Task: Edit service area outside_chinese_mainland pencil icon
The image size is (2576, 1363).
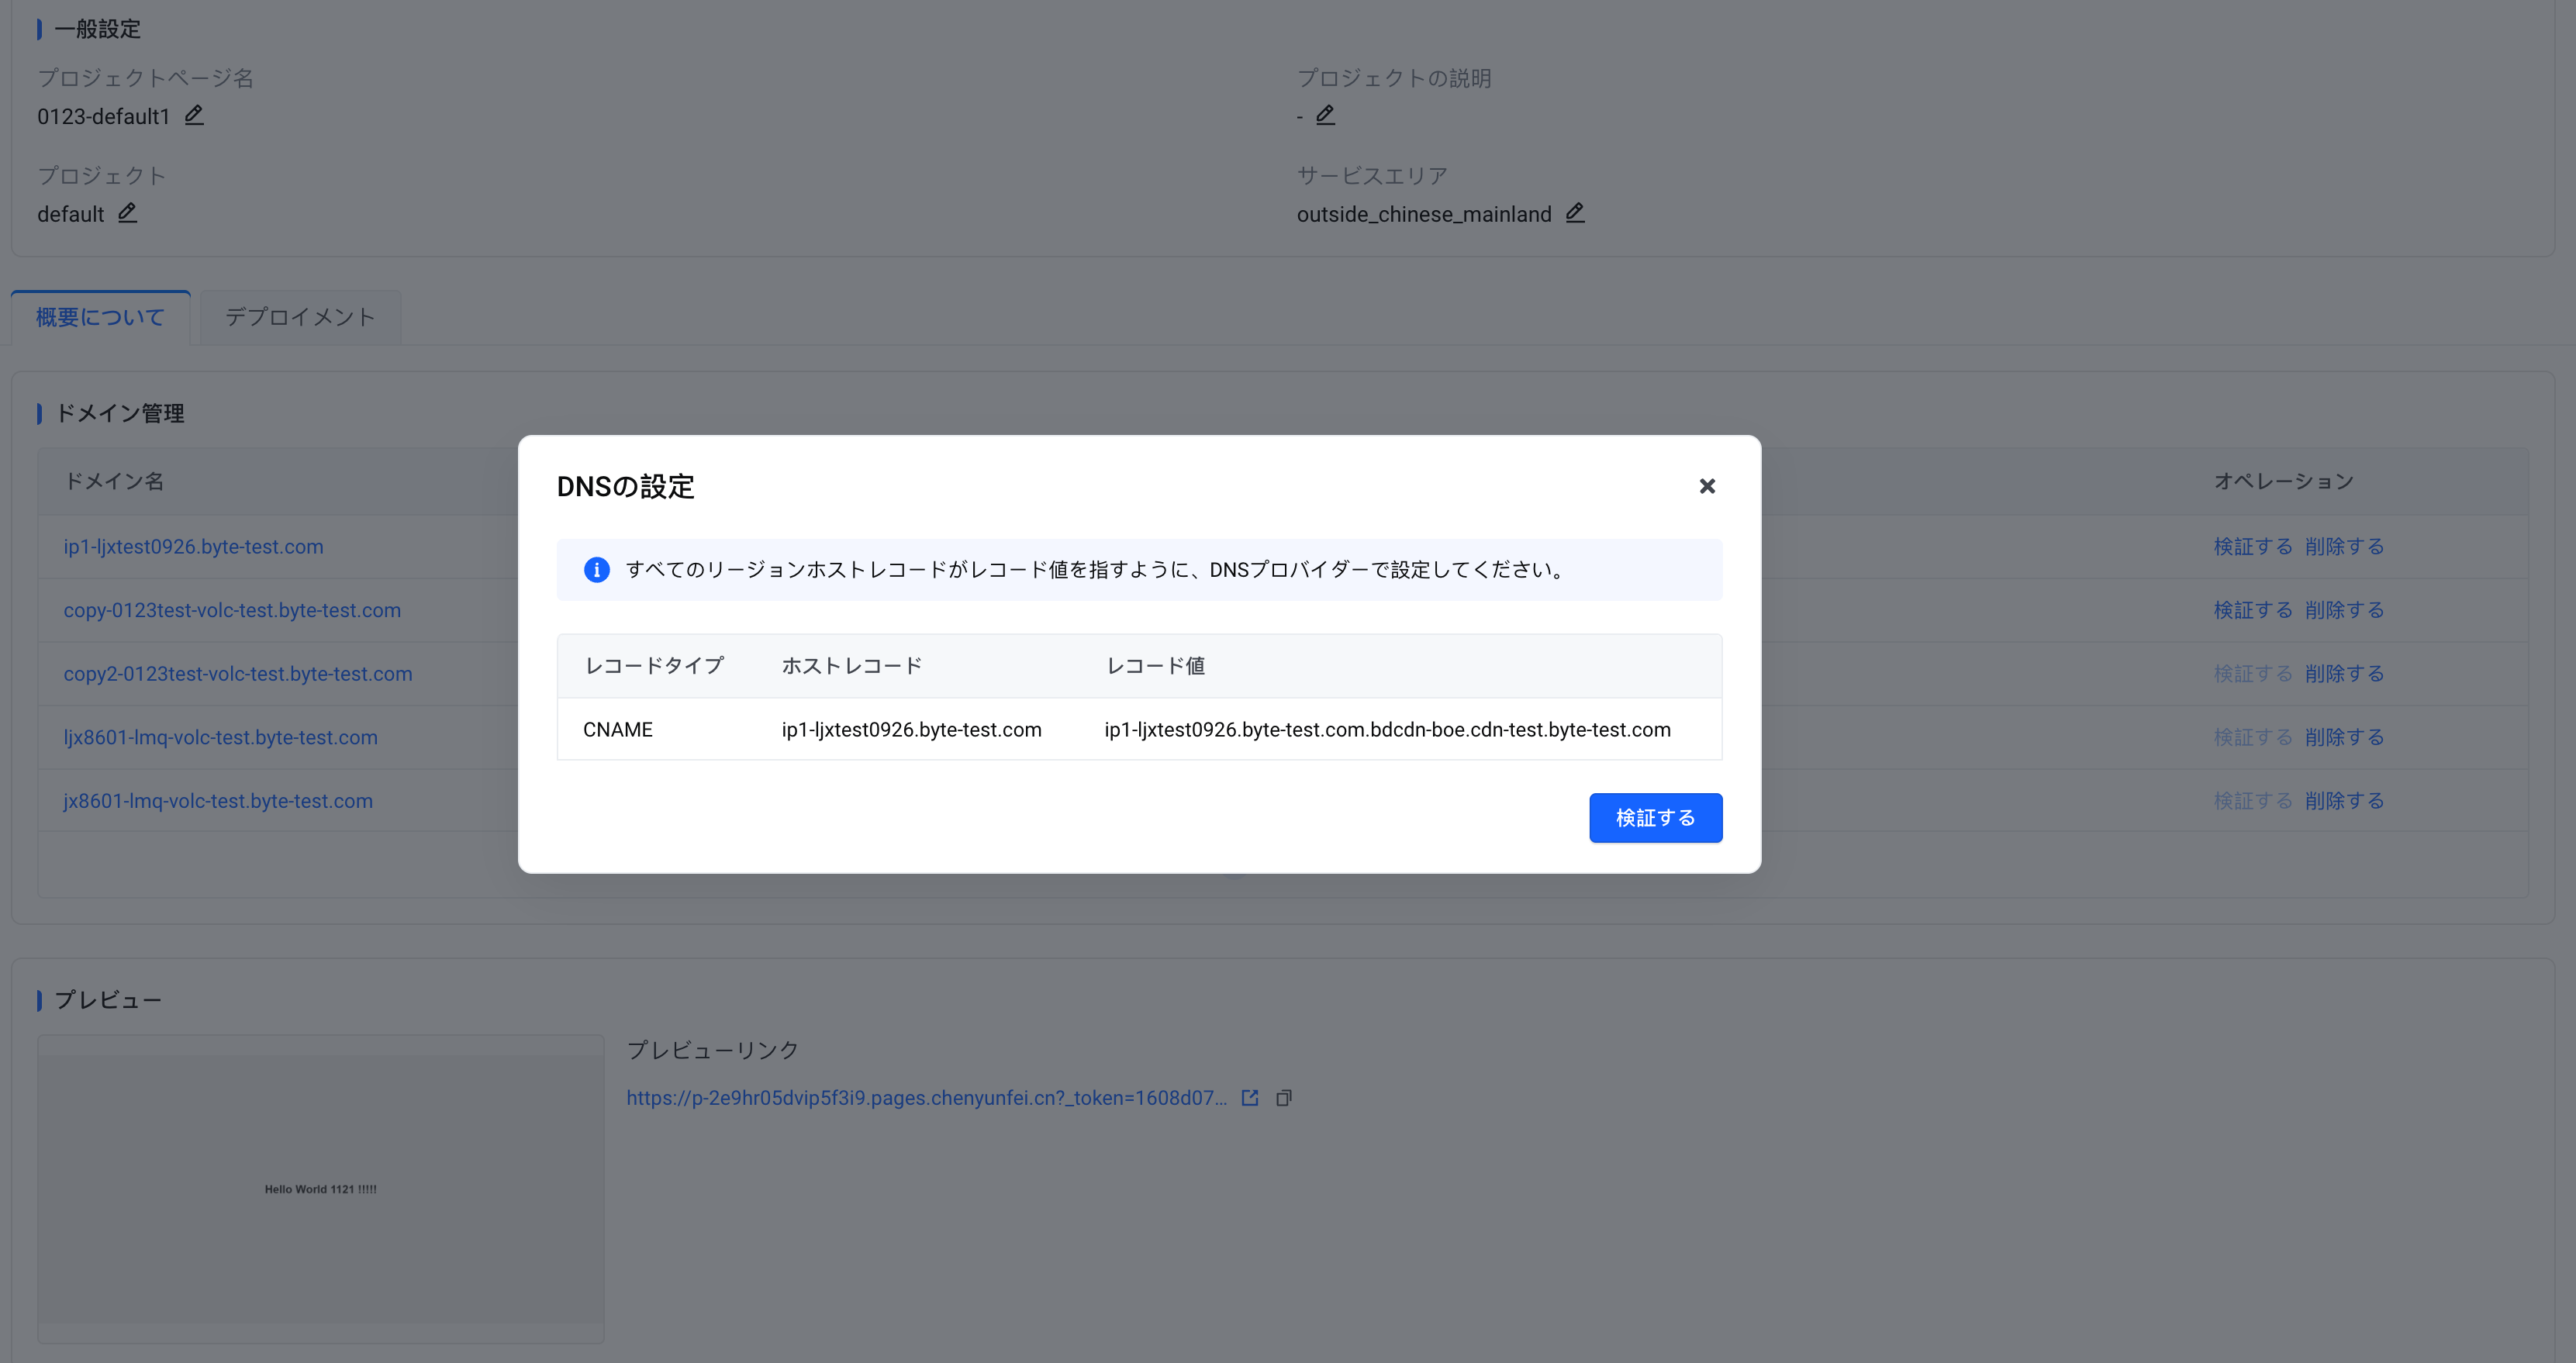Action: pos(1575,213)
